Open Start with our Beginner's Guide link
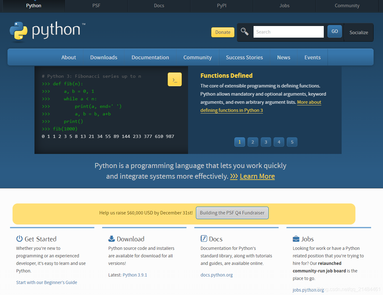 47,282
